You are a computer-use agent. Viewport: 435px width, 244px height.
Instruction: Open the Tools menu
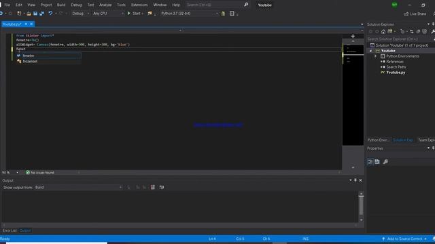121,5
